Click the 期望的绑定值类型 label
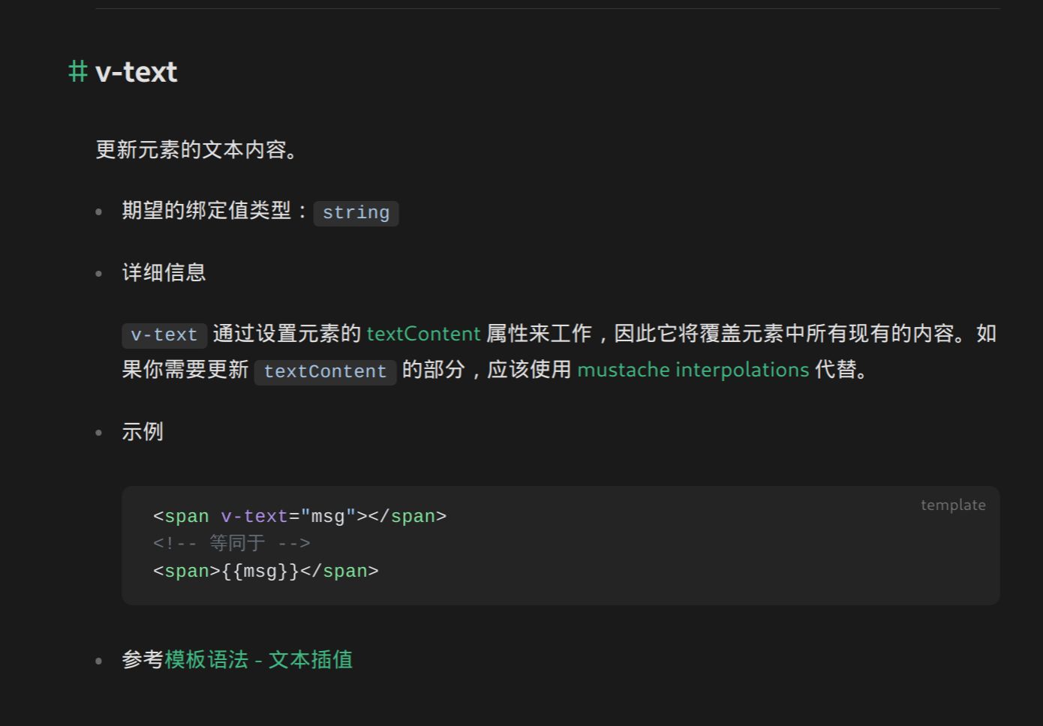Screen dimensions: 1043x726 [x=206, y=211]
